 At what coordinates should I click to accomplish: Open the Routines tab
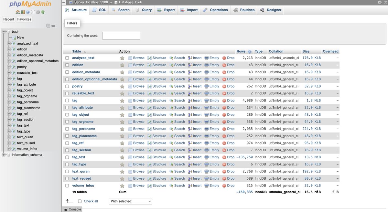tap(244, 10)
